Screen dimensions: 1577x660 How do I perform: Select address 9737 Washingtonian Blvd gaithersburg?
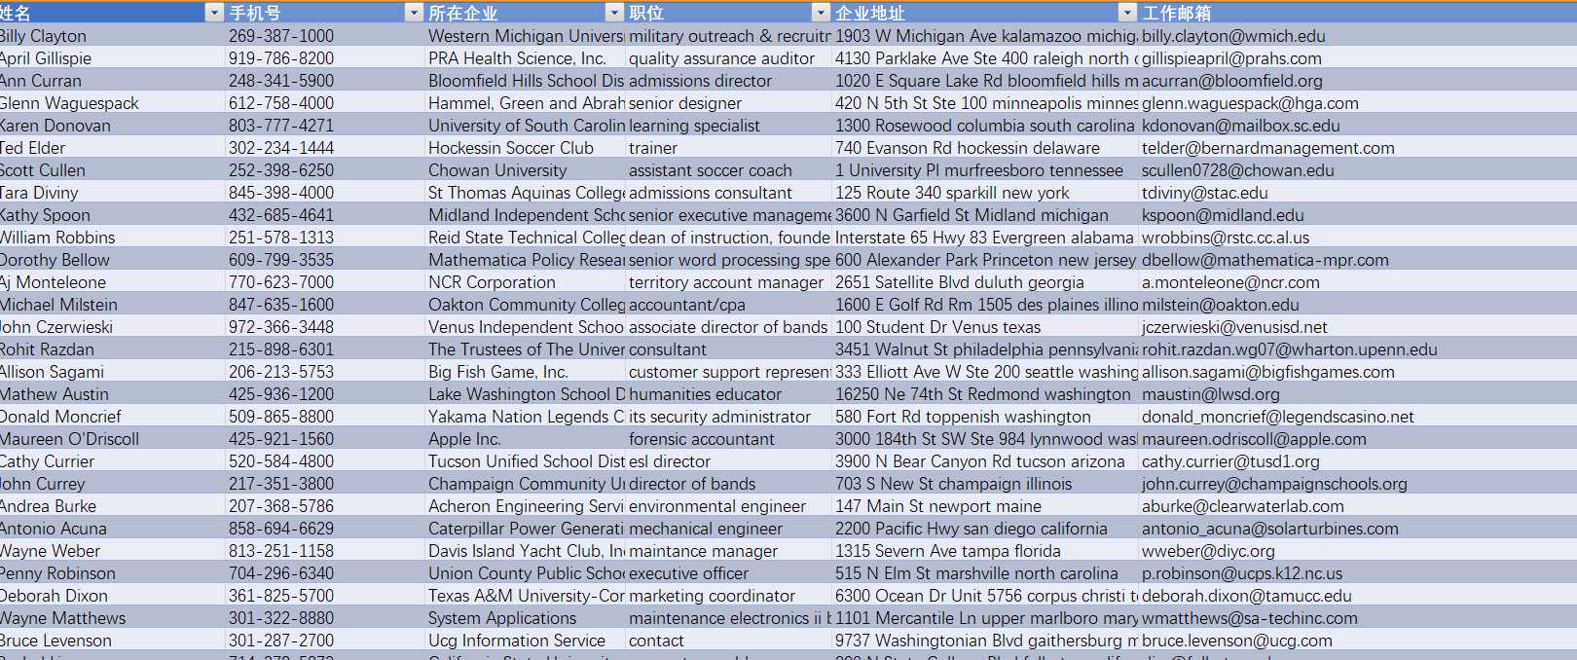click(985, 641)
